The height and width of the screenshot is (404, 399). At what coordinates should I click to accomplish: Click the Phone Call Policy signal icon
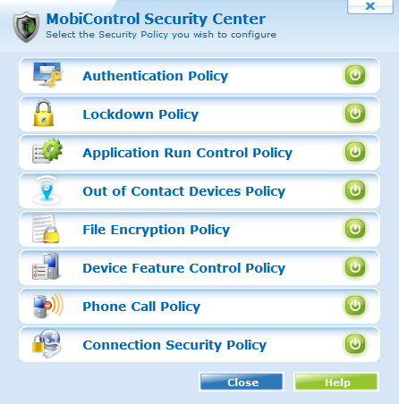[x=48, y=305]
